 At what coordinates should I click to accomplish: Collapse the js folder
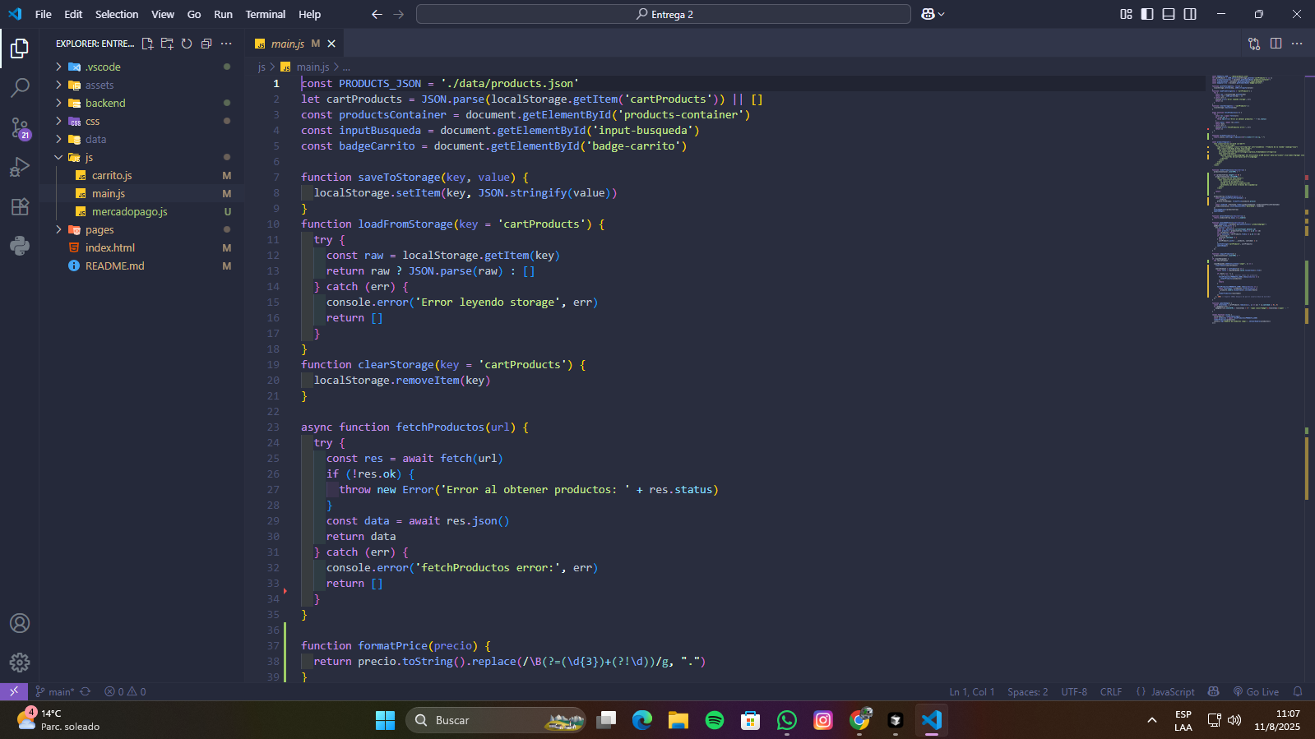(x=141, y=157)
